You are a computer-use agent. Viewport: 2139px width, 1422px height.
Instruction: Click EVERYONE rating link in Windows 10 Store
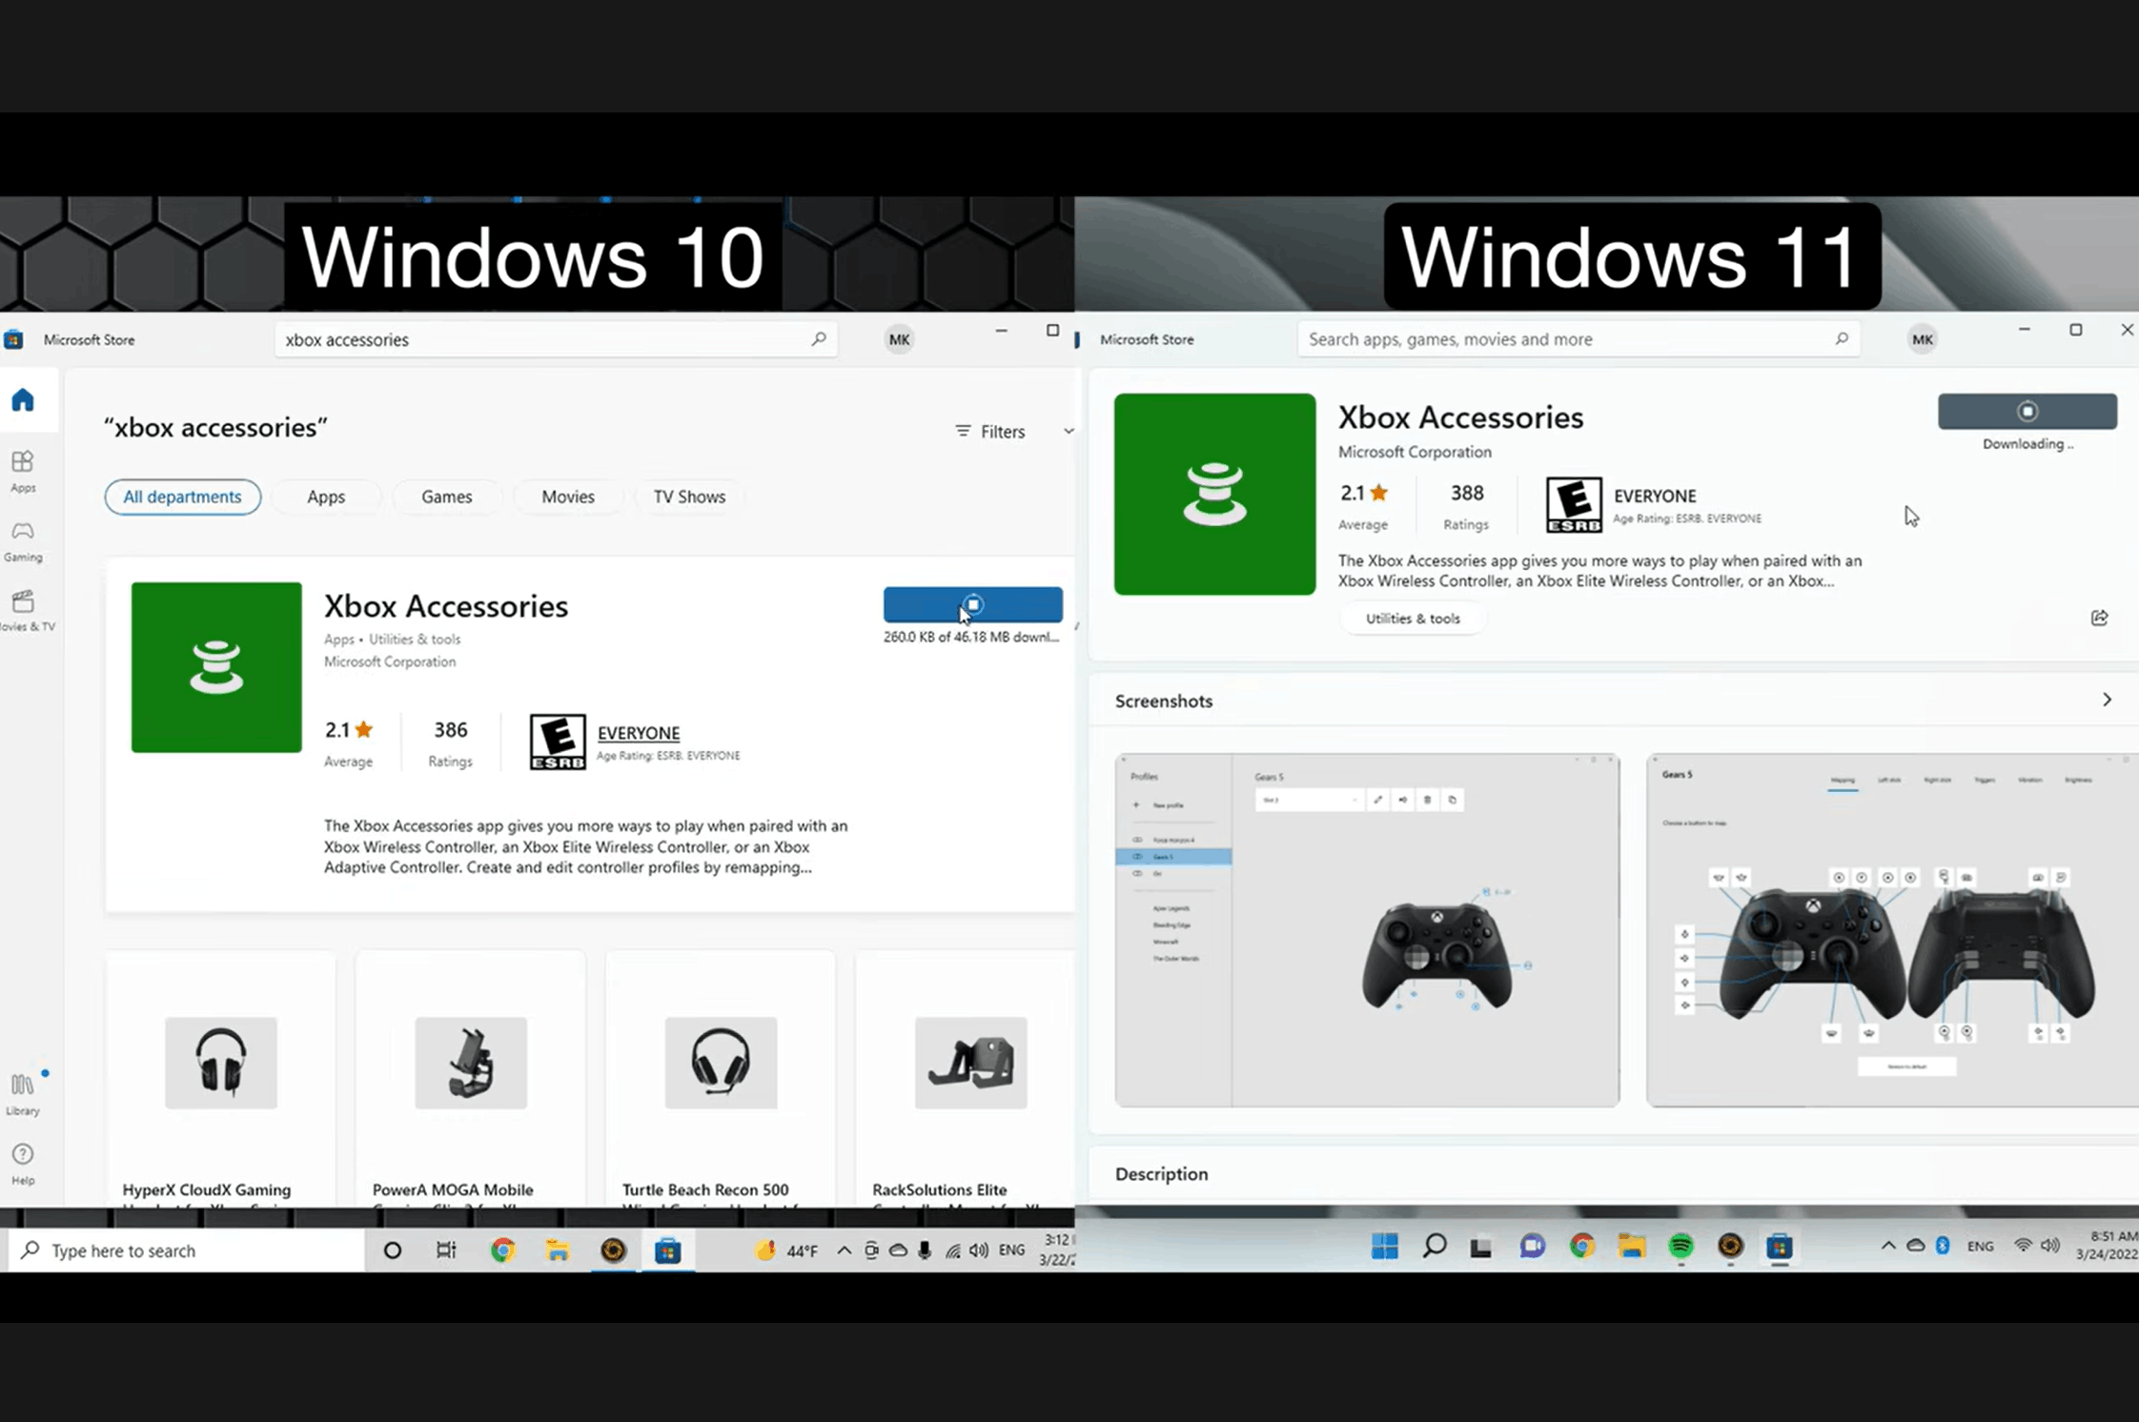[x=639, y=733]
